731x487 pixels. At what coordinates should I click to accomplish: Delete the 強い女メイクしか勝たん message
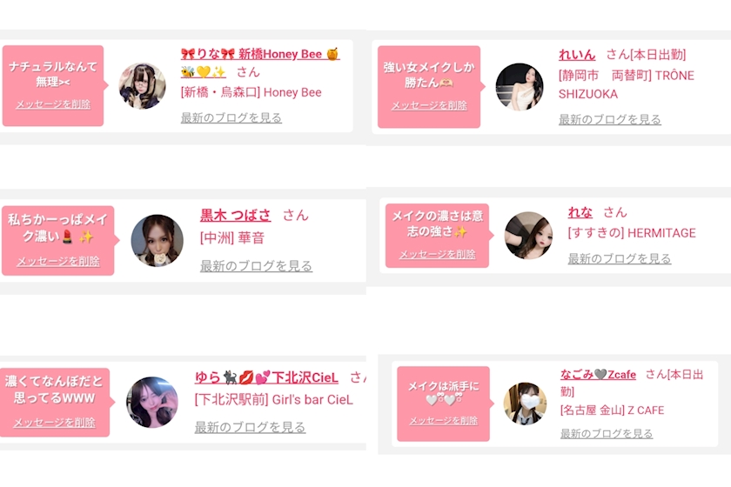coord(429,106)
